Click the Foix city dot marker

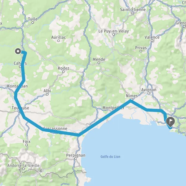click(x=27, y=145)
